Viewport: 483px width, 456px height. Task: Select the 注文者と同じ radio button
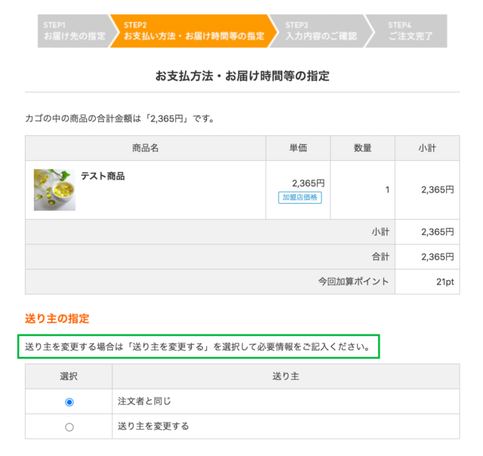tap(69, 402)
